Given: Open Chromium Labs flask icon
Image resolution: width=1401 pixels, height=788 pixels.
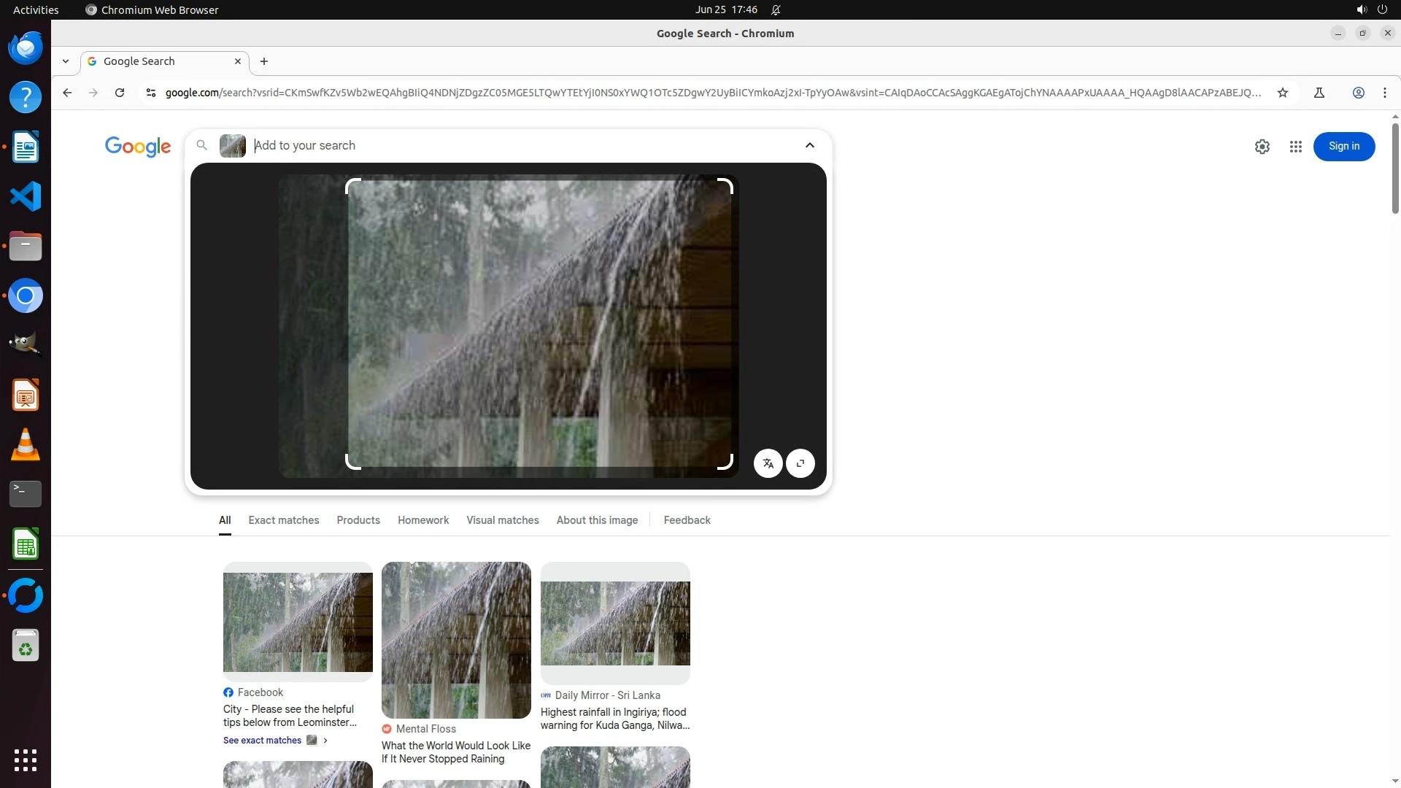Looking at the screenshot, I should pyautogui.click(x=1319, y=93).
